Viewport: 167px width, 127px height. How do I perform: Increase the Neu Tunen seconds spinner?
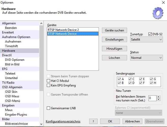tap(159, 97)
